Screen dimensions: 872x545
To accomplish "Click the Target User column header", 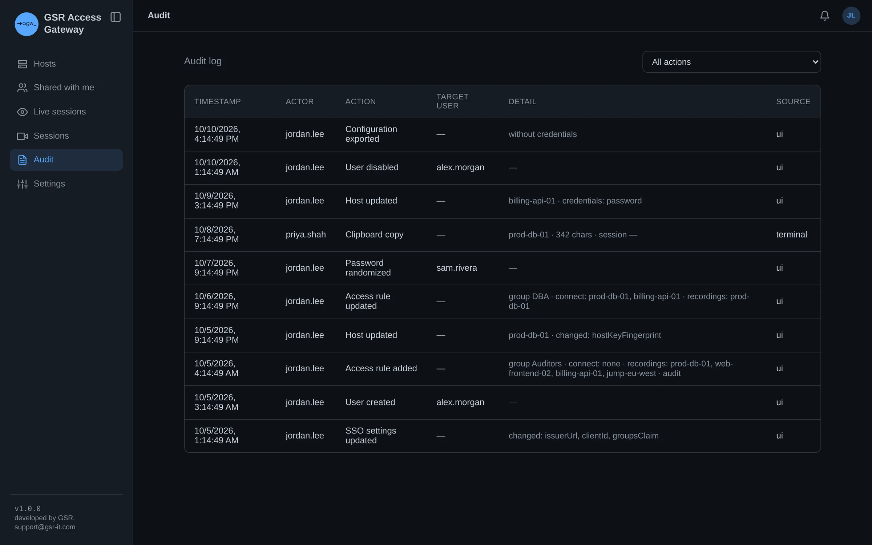I will (x=452, y=101).
